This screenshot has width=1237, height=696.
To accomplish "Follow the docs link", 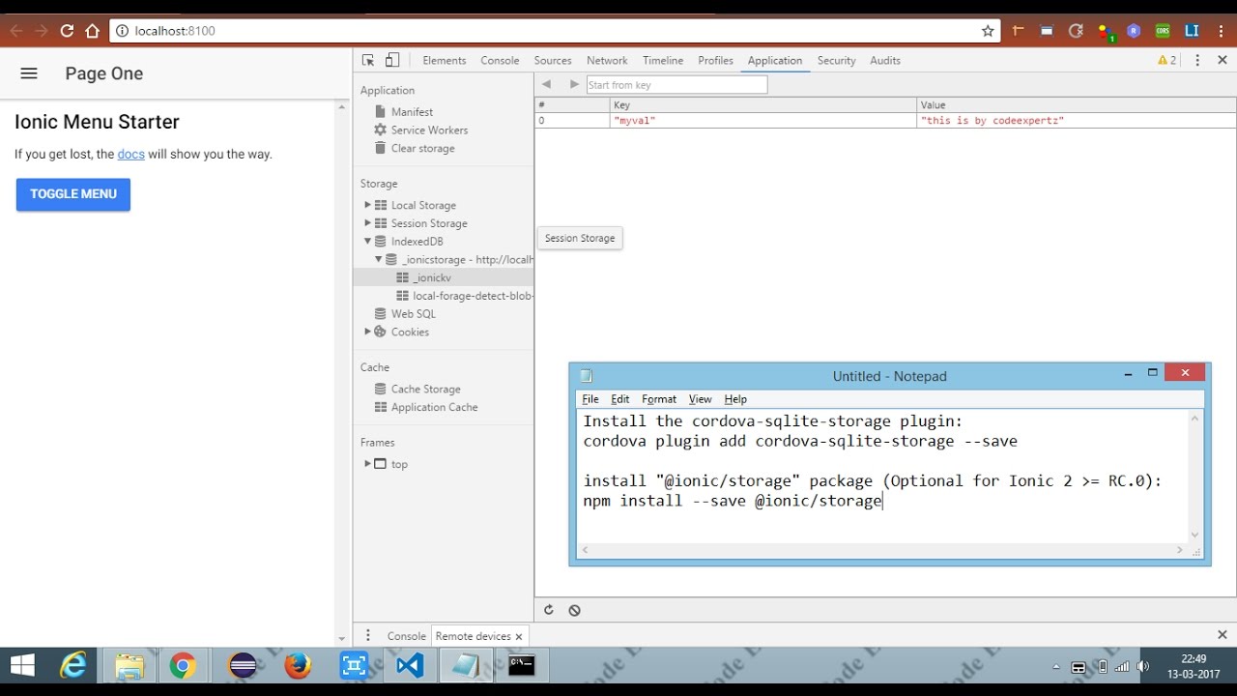I will click(131, 155).
